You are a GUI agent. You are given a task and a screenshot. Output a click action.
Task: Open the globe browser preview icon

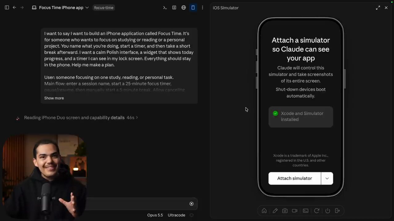pyautogui.click(x=184, y=8)
